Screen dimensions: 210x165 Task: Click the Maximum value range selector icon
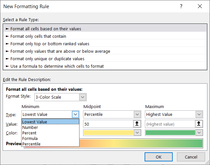pos(199,124)
